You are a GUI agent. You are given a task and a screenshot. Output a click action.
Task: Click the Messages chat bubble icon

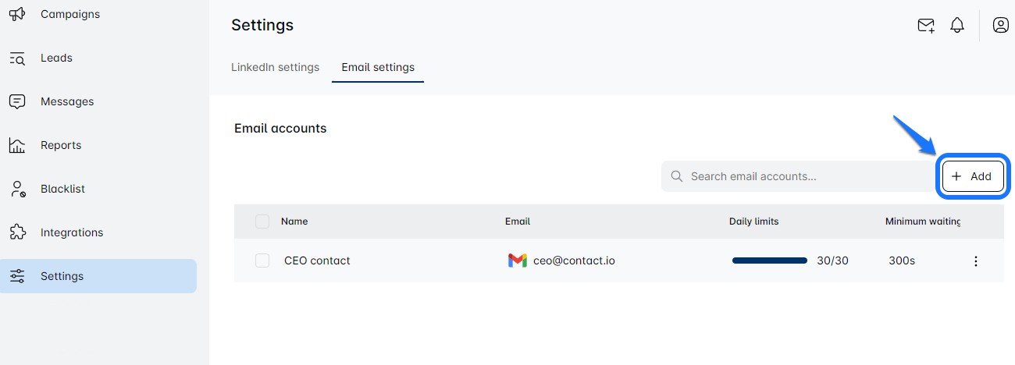click(x=17, y=101)
